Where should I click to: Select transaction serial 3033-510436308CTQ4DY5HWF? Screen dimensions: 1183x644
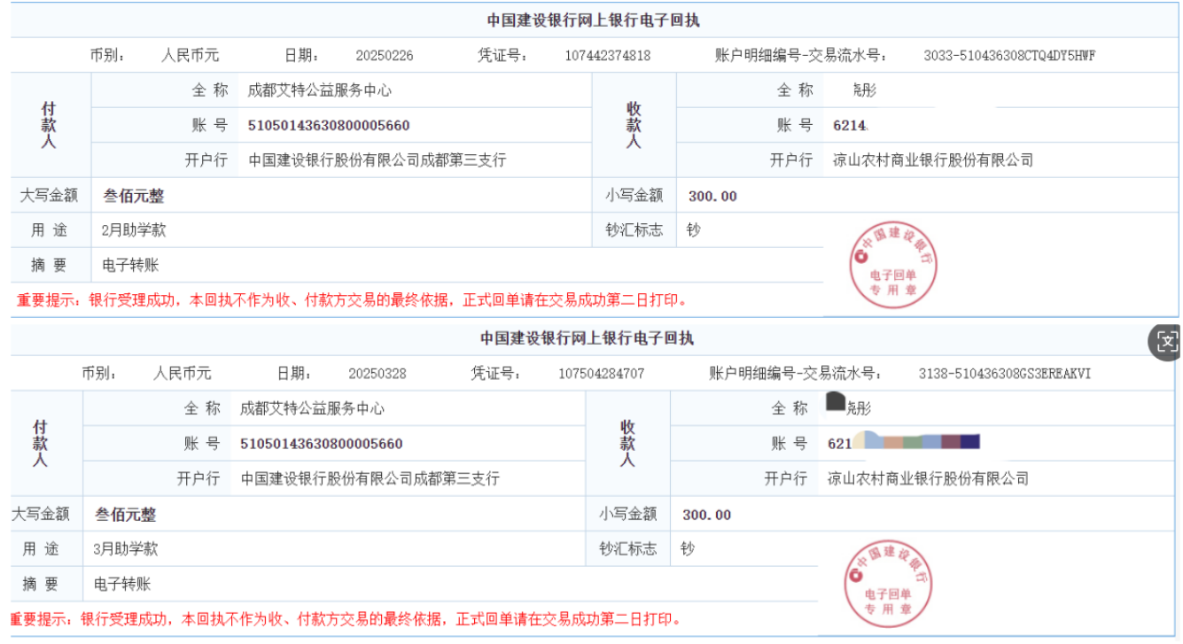pos(1009,56)
